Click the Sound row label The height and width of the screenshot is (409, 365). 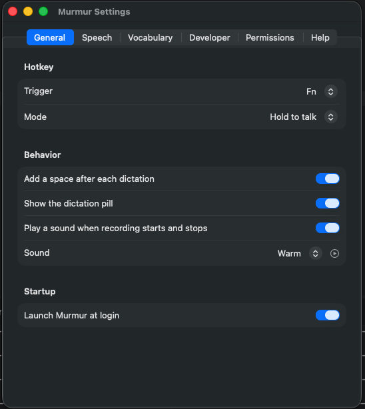coord(37,252)
